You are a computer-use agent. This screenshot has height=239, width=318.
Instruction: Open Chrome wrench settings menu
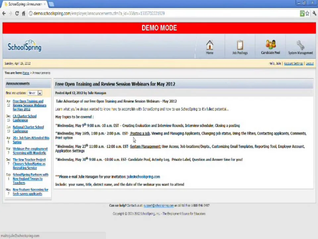314,13
